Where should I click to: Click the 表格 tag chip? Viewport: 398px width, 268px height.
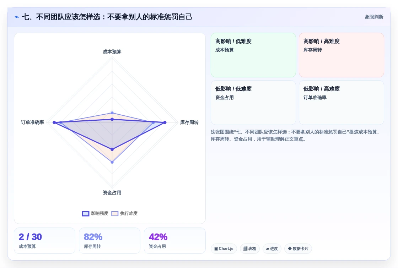(250, 249)
